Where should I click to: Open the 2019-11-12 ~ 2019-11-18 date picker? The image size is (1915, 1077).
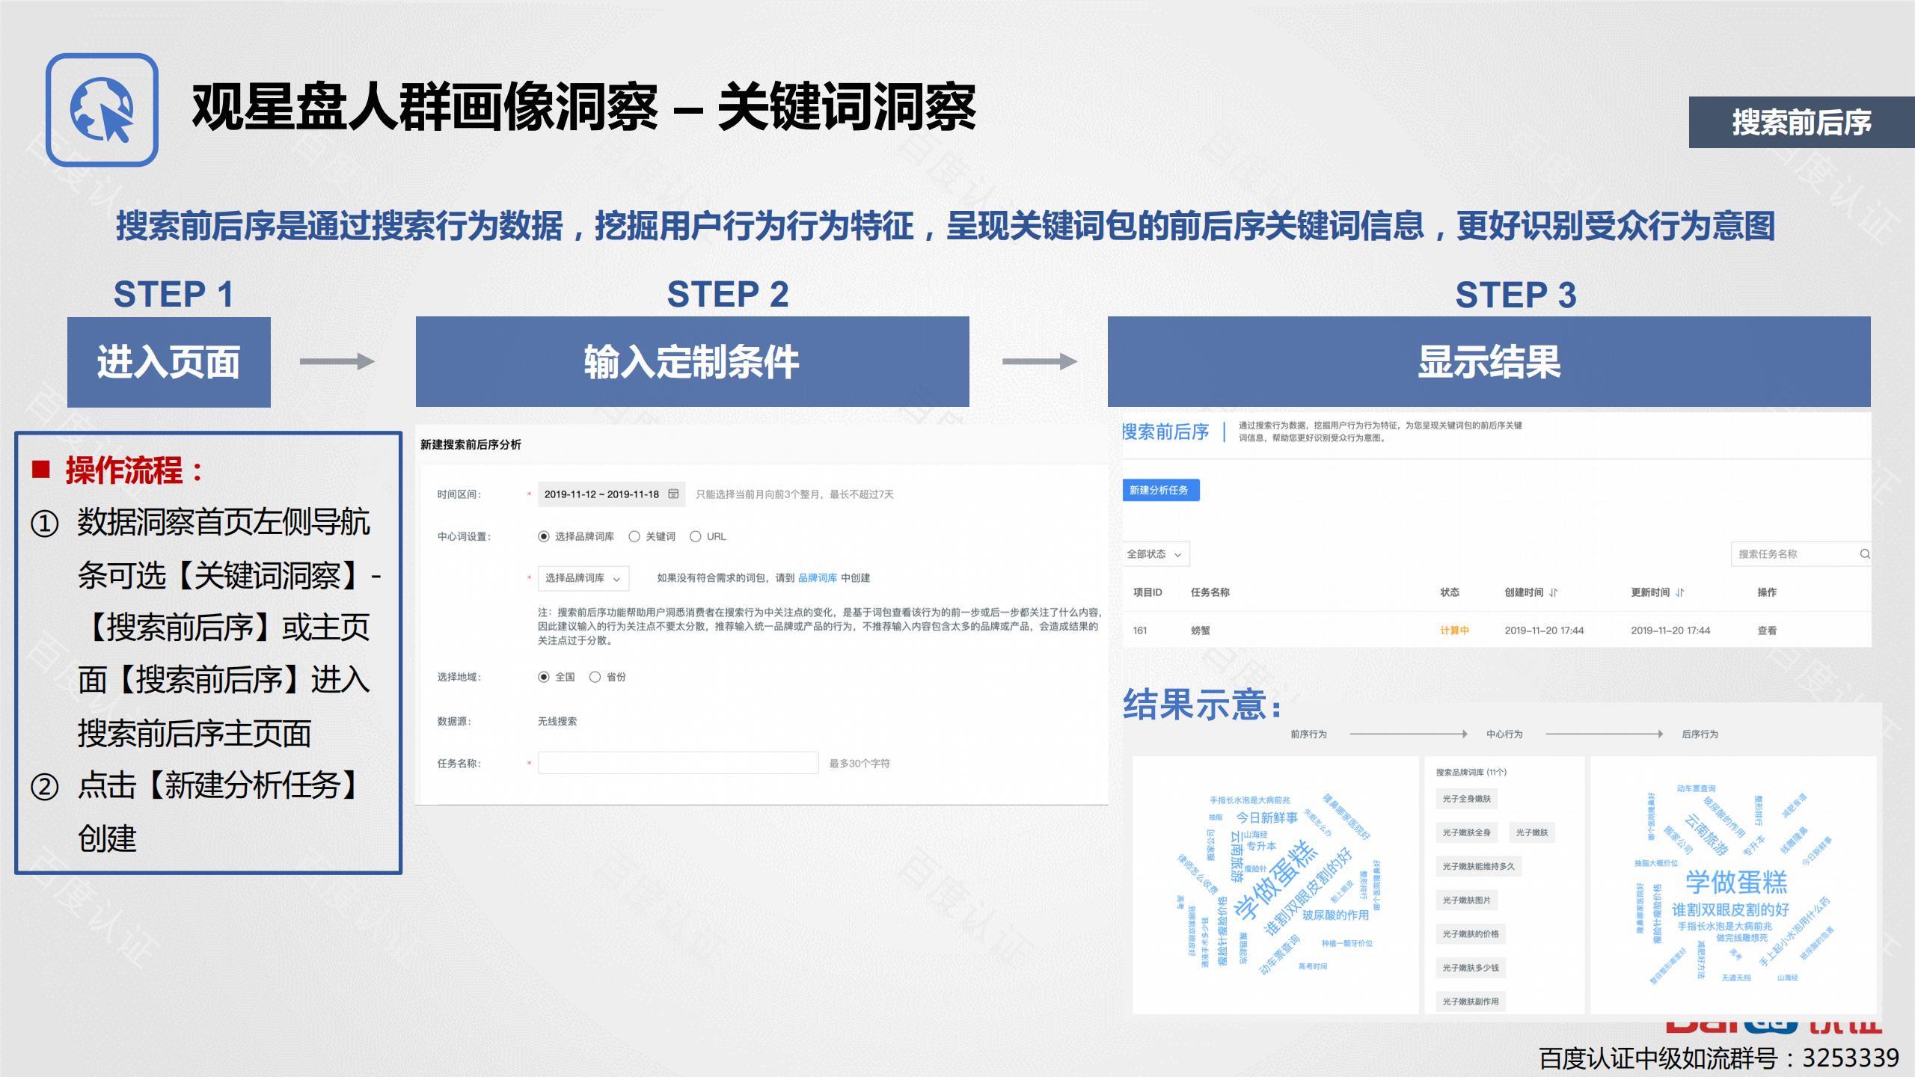[x=610, y=494]
